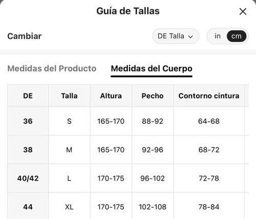The height and width of the screenshot is (219, 256).
Task: Click the Talla column header
Action: (69, 96)
